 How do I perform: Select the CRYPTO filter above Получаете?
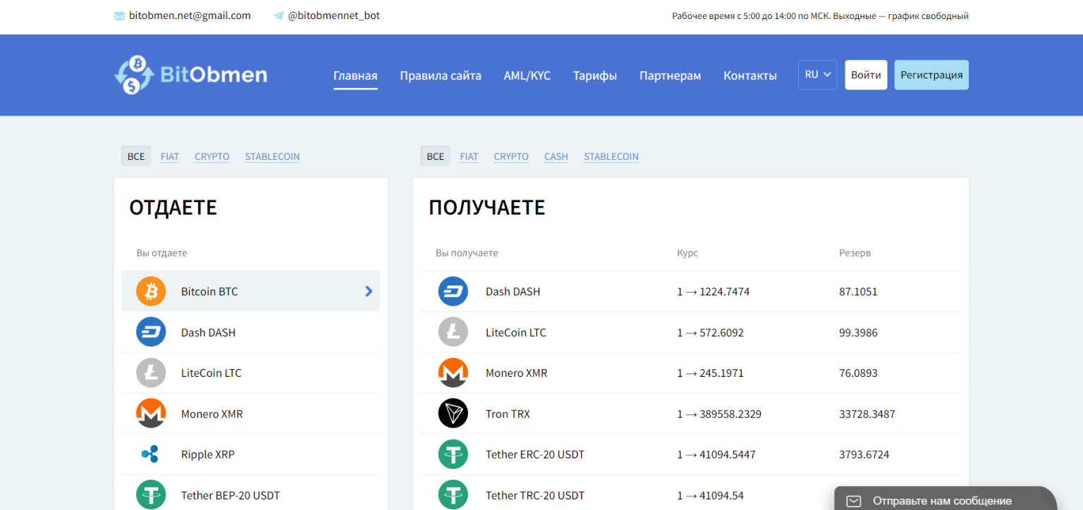coord(511,156)
